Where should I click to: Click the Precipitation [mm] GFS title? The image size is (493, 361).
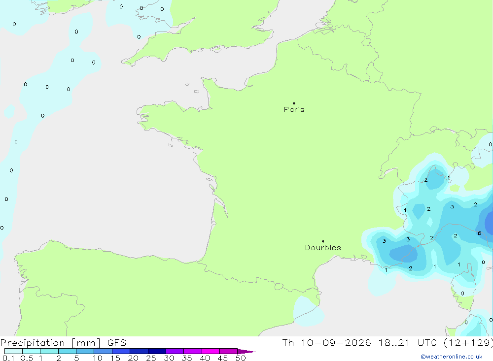[x=63, y=342]
